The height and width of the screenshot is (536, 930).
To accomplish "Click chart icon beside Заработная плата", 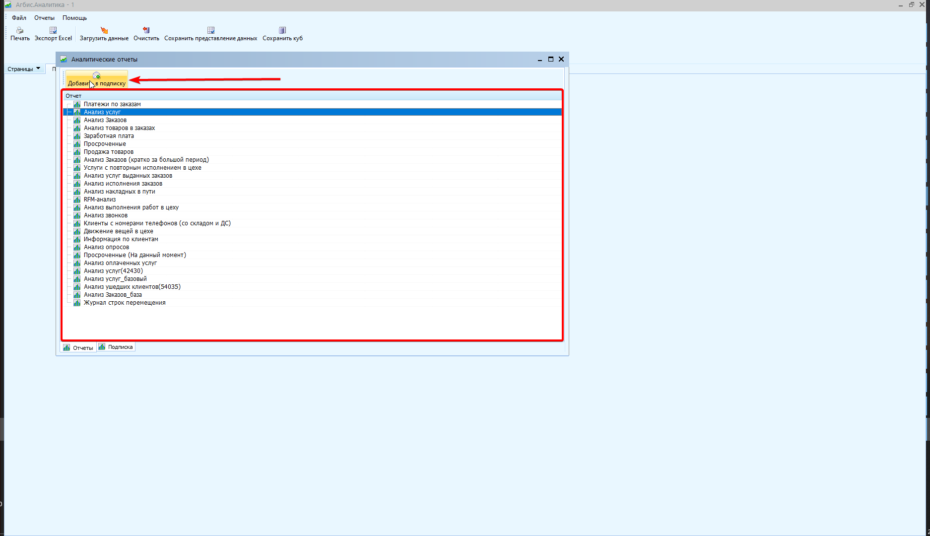I will coord(77,136).
